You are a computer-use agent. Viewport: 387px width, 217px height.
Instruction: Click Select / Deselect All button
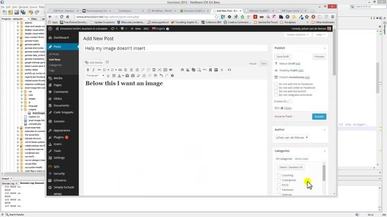291,168
